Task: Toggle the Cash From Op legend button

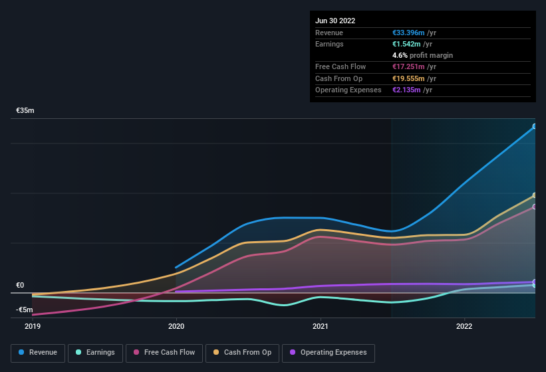Action: pos(242,353)
